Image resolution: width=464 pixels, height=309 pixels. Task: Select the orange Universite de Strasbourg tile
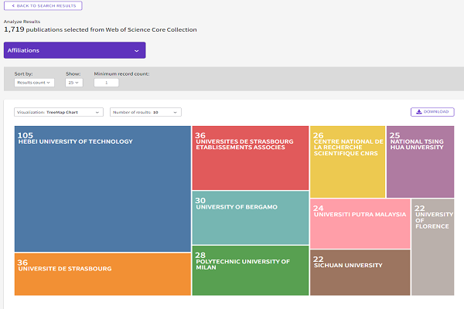(103, 274)
